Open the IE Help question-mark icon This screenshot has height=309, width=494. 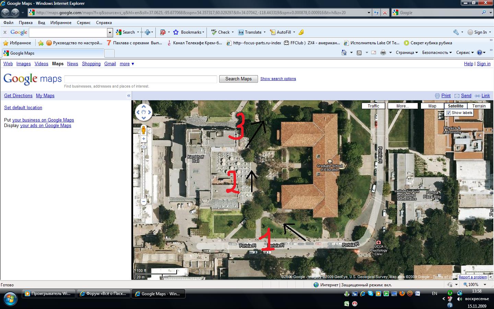click(480, 53)
